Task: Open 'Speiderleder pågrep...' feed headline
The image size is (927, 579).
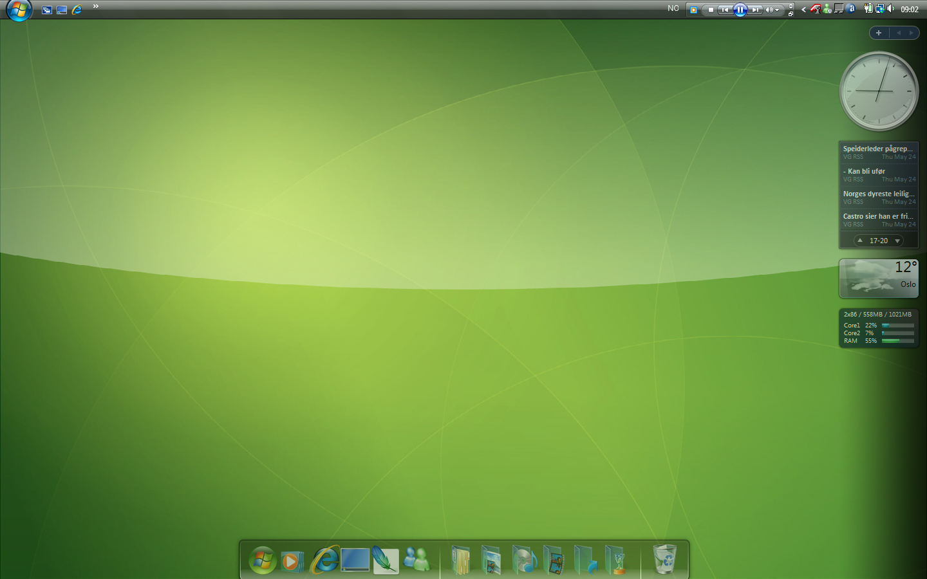Action: (x=878, y=149)
